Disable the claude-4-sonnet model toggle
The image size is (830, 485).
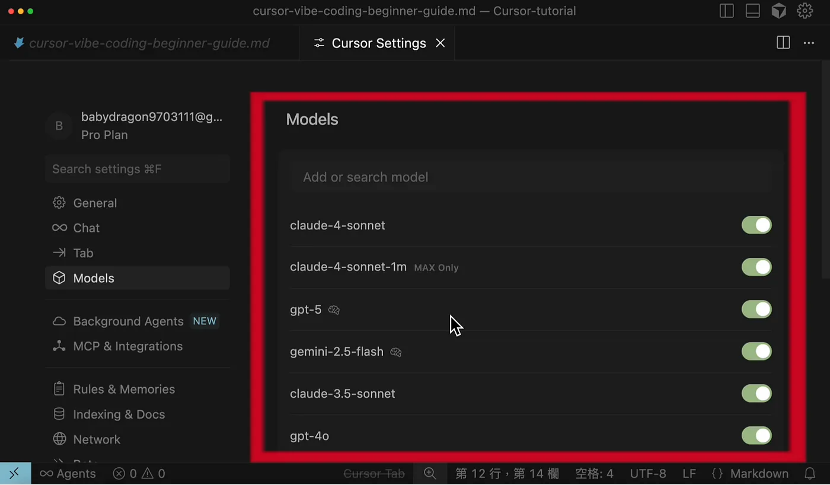[x=756, y=225]
